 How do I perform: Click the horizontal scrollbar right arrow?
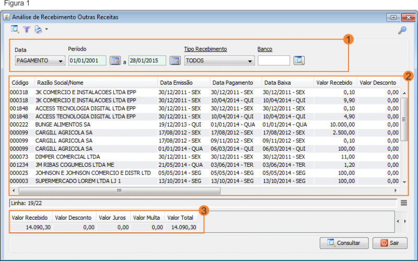[x=396, y=190]
